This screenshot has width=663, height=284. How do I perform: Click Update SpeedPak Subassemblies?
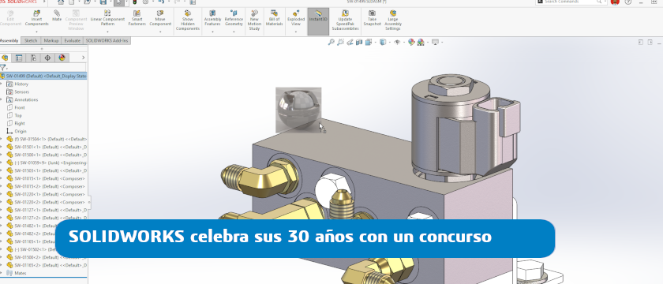345,21
